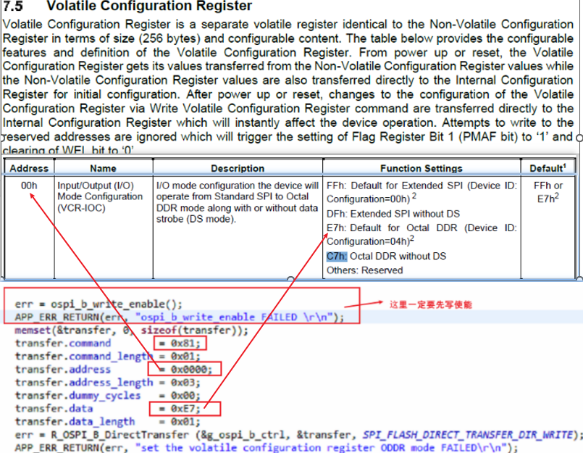Click the bottom-center handle of the table image

click(290, 279)
